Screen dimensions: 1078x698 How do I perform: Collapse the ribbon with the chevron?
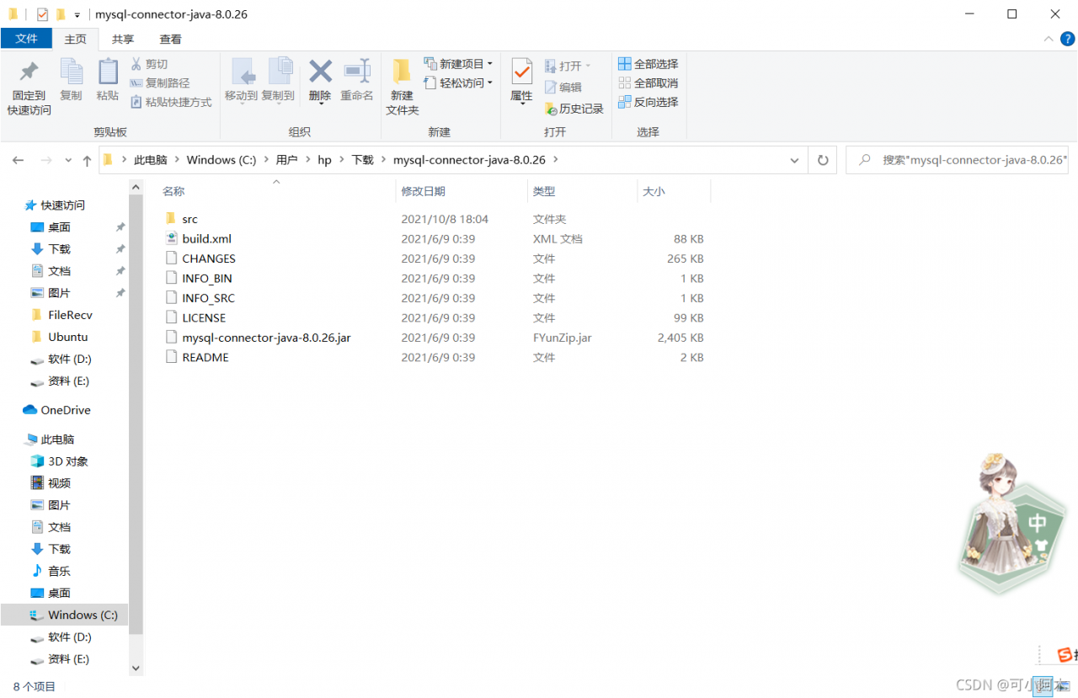point(1049,39)
